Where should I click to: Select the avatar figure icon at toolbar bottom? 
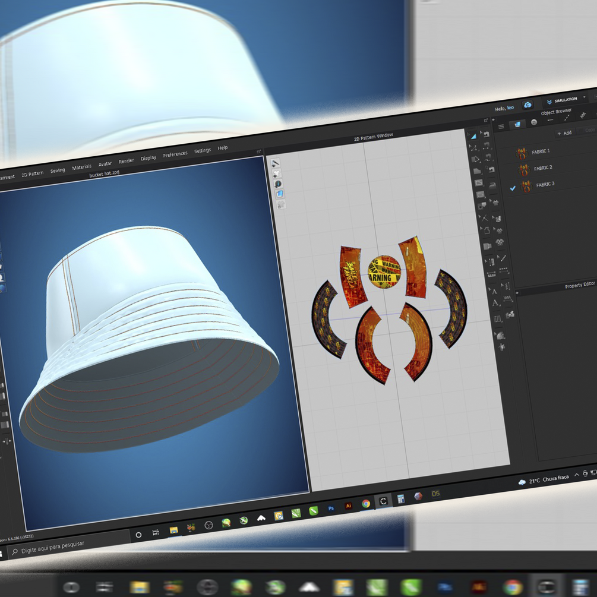click(x=502, y=347)
